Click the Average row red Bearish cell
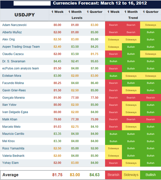Image resolution: width=161 pixels, height=180 pixels. click(113, 175)
